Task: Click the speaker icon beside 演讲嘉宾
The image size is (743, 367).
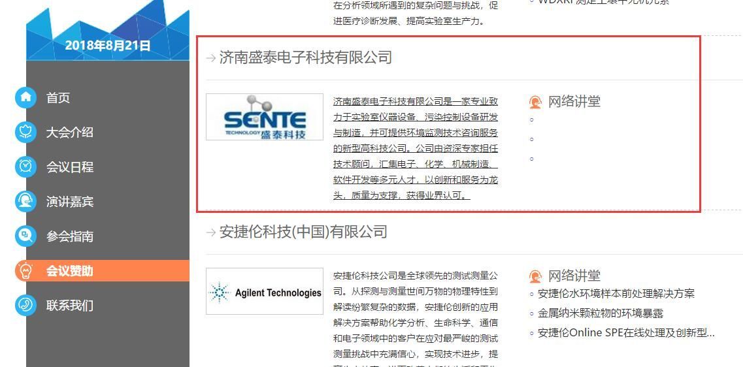Action: 25,201
